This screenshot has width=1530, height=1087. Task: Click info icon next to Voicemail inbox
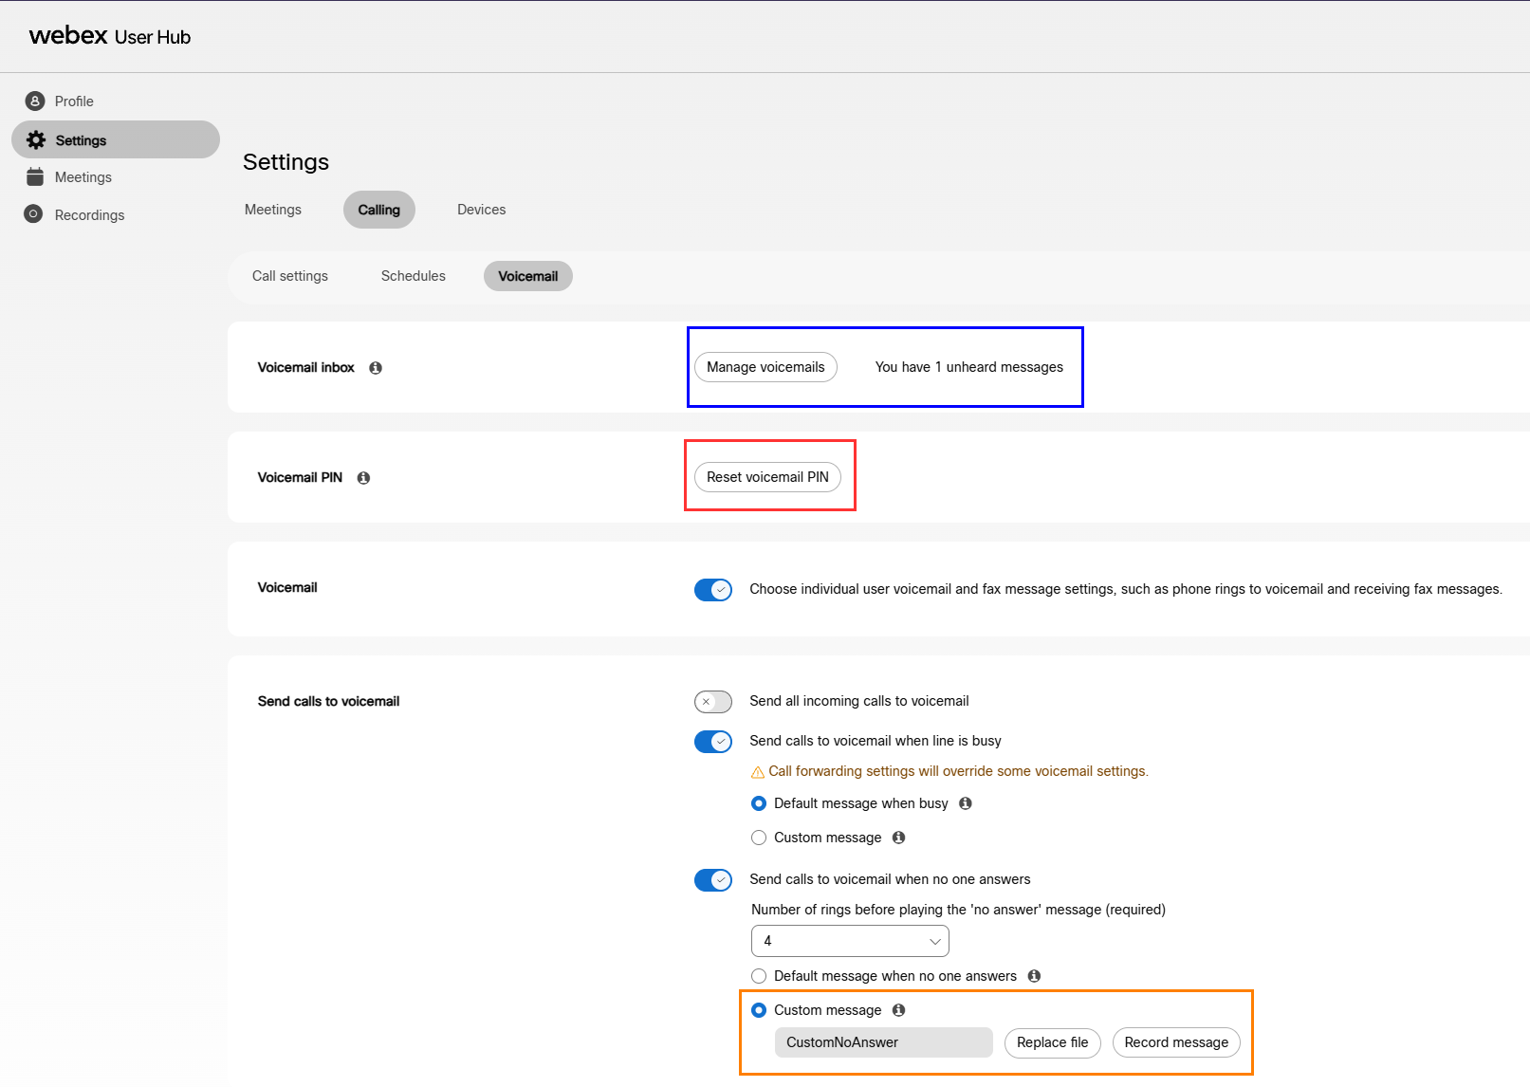376,368
